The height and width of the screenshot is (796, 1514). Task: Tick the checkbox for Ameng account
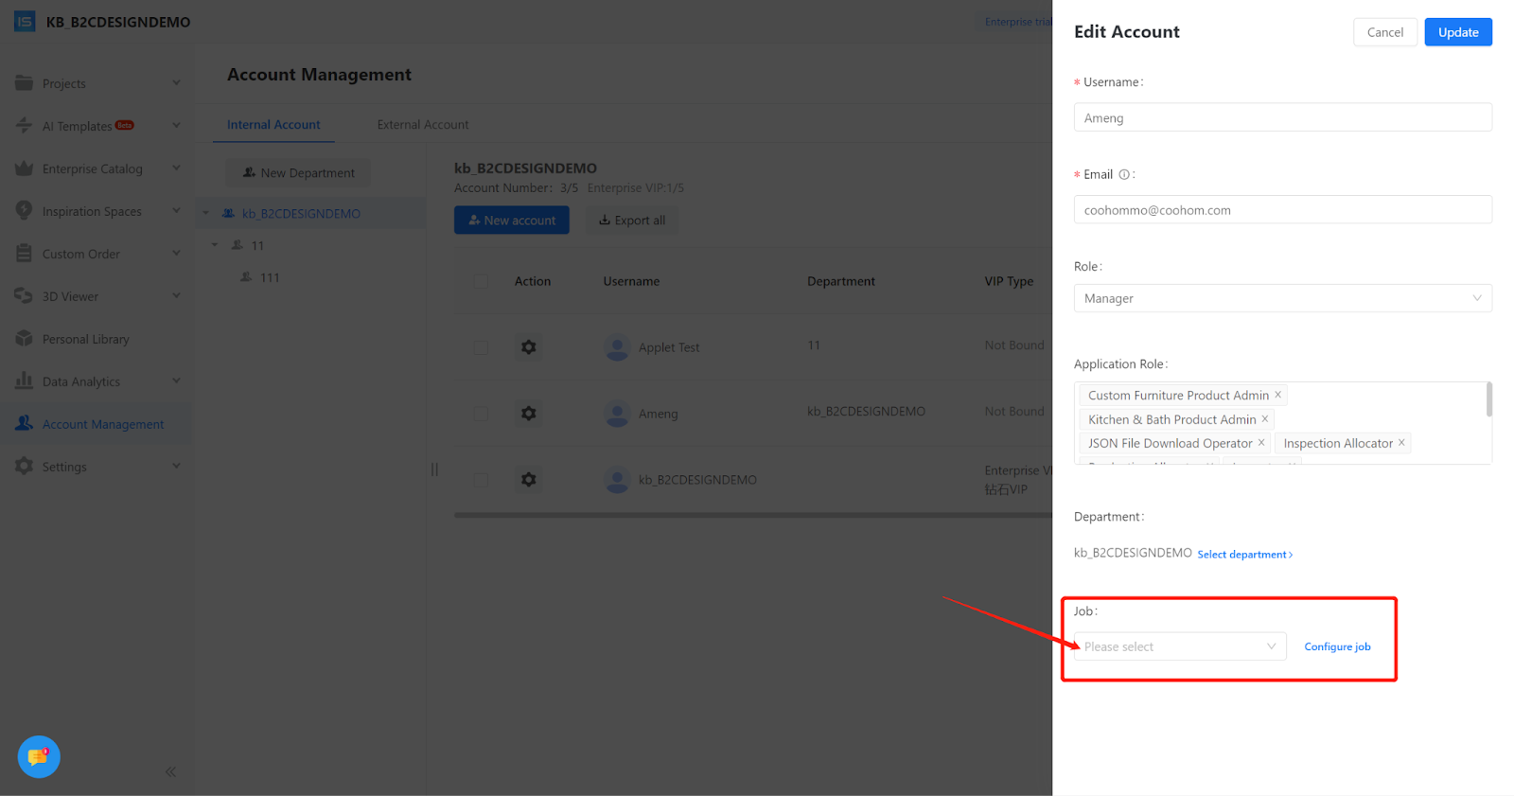click(481, 414)
